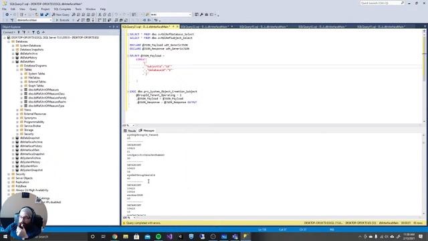428x241 pixels.
Task: Click the Parse checkmark icon
Action: click(78, 20)
